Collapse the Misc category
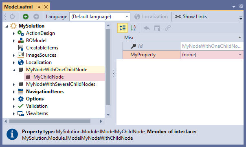 click(239, 37)
